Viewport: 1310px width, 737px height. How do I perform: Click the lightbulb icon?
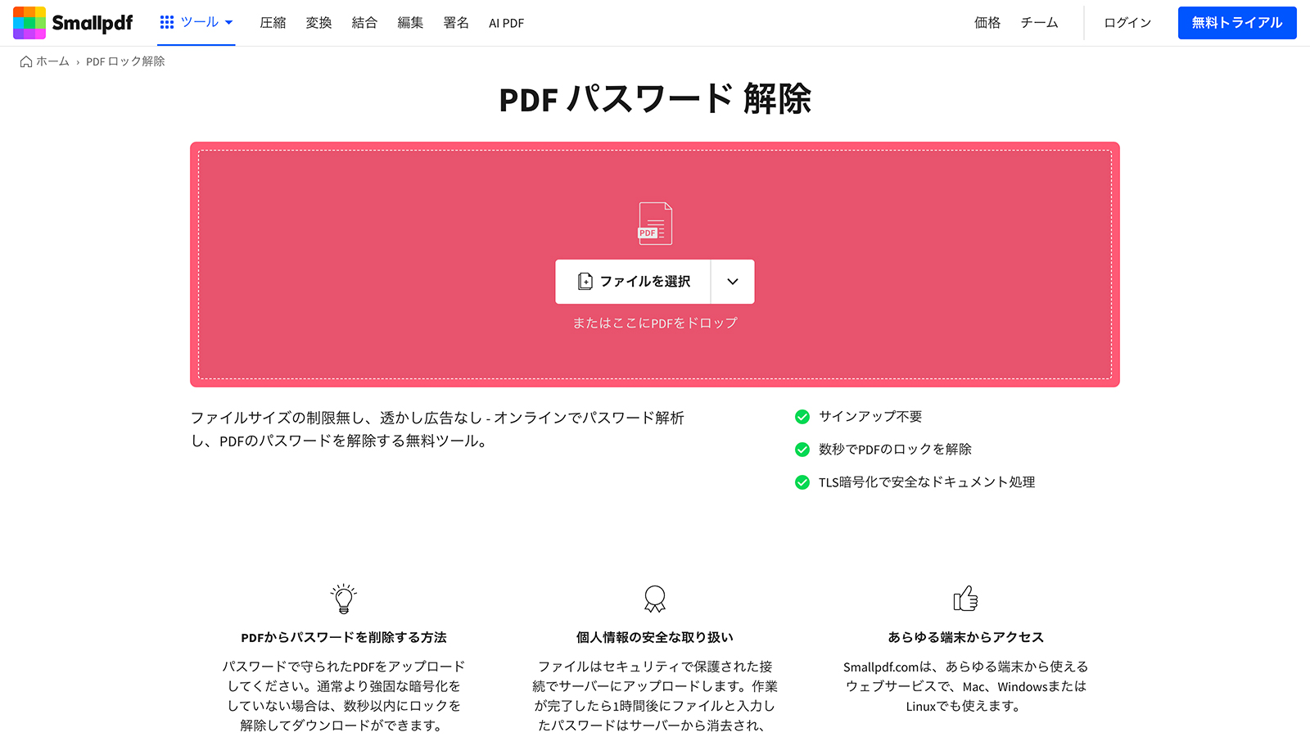344,599
